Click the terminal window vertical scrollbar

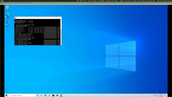pos(61,32)
